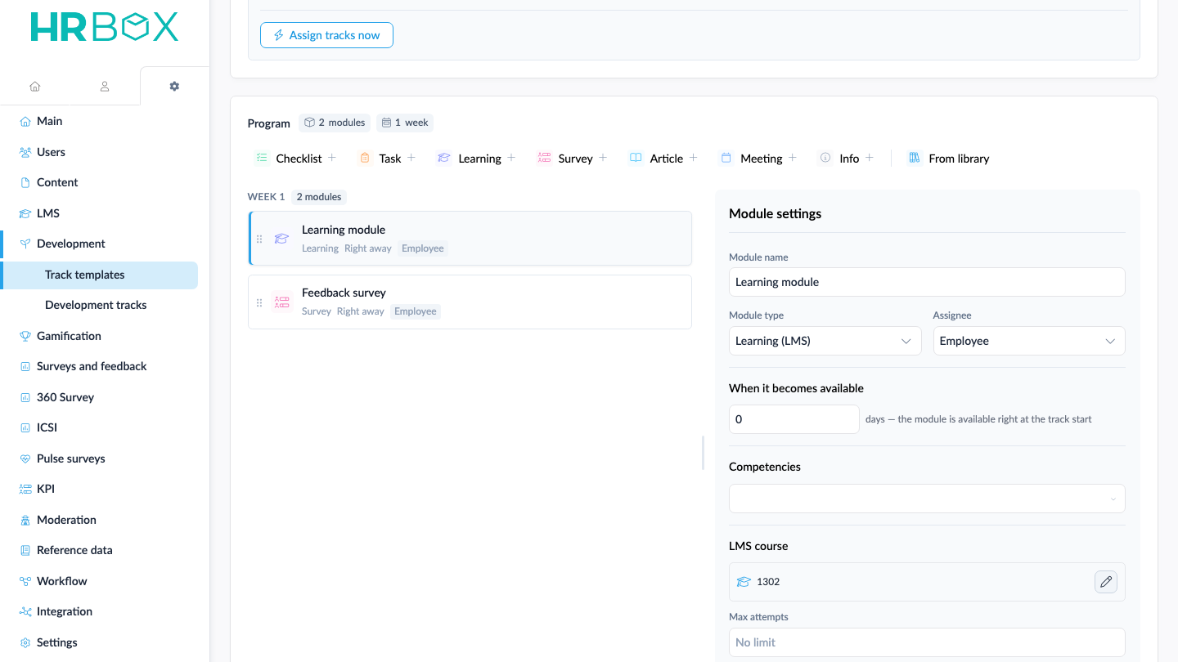Open the Assignee dropdown

click(1029, 341)
